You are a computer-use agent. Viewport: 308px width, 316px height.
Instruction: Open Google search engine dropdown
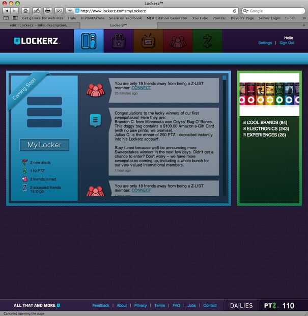245,11
